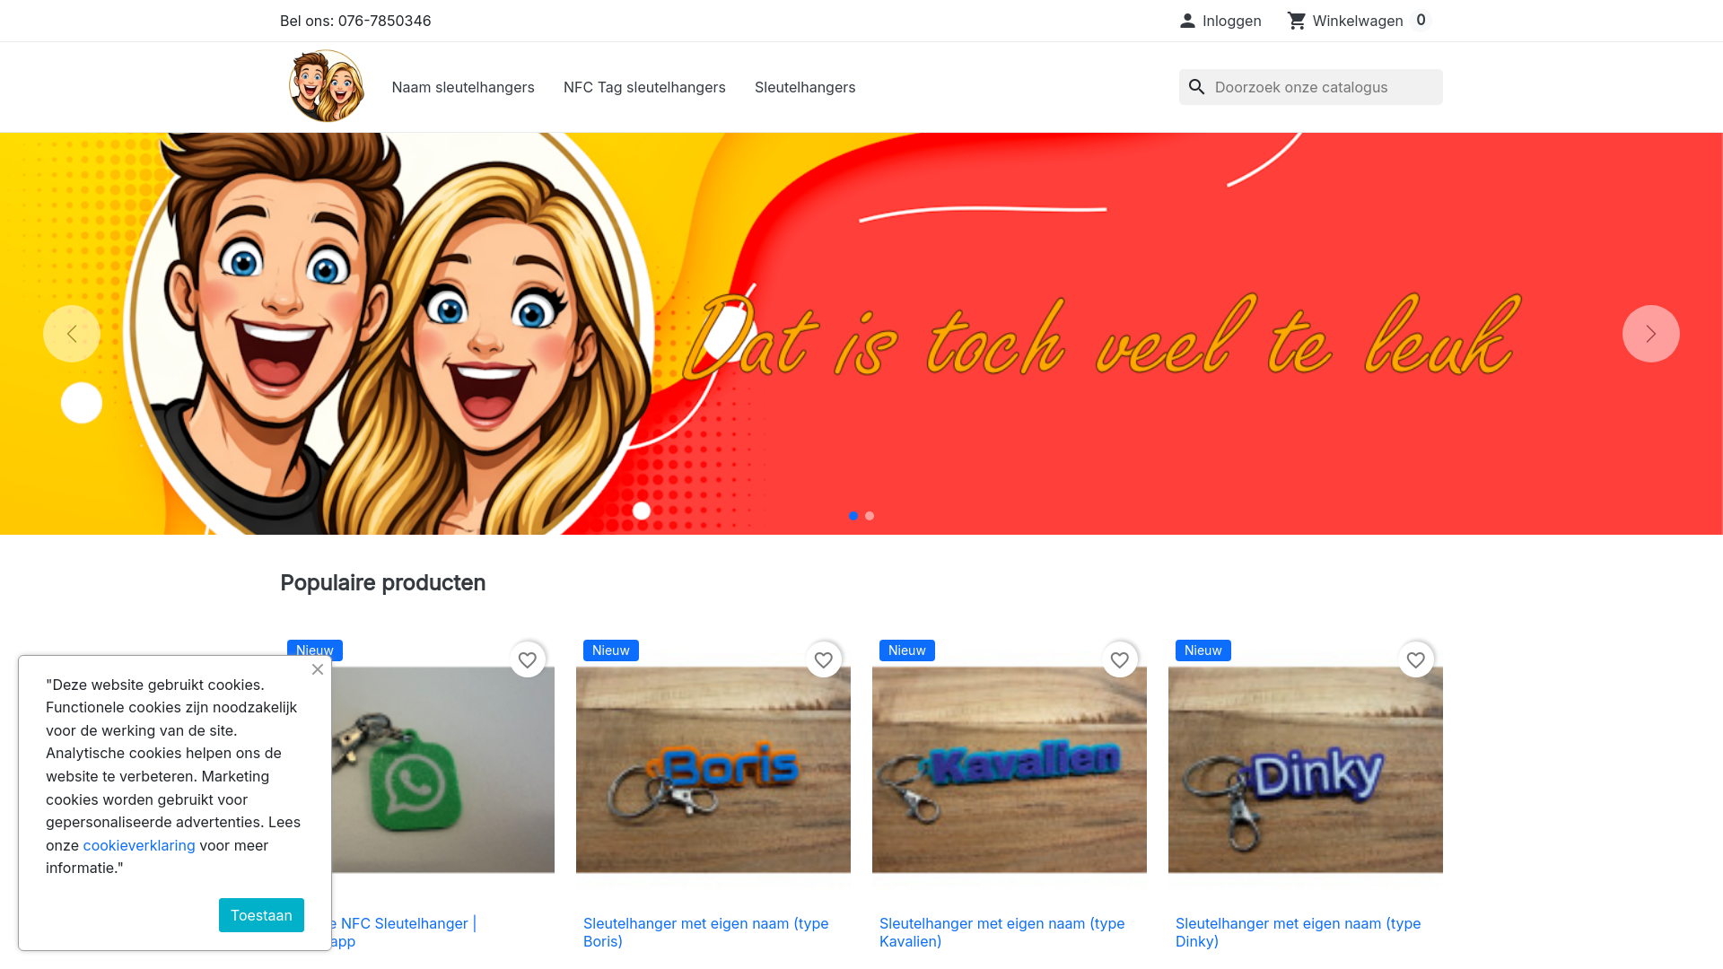Add Dinky keychain to wishlist heart
The width and height of the screenshot is (1723, 969).
tap(1416, 660)
